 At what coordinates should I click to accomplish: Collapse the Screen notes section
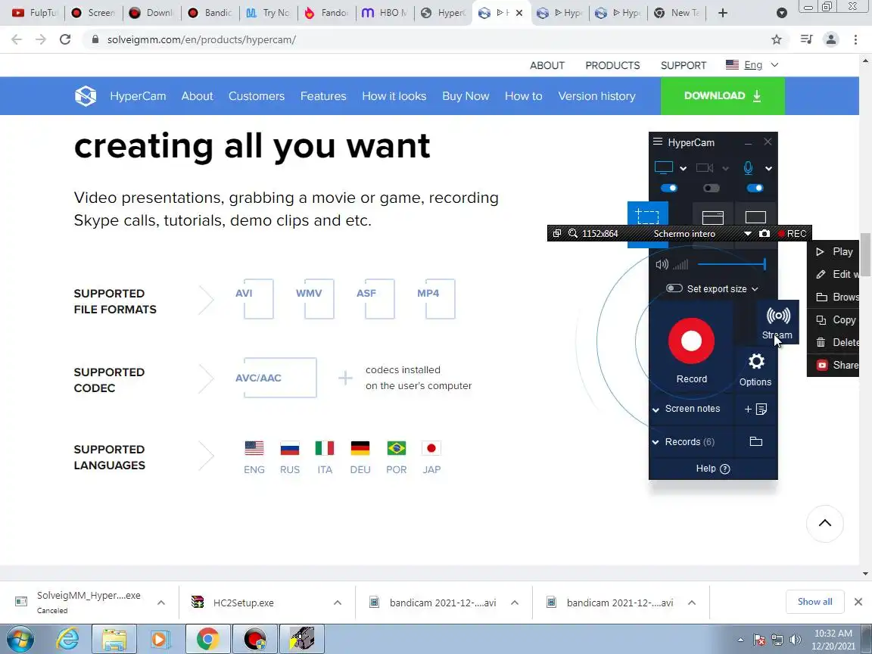click(x=656, y=410)
